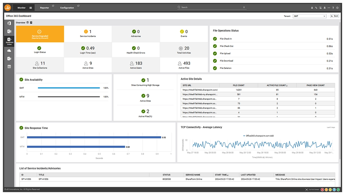345x195 pixels.
Task: Click the eG Innovations logo
Action: click(x=7, y=7)
